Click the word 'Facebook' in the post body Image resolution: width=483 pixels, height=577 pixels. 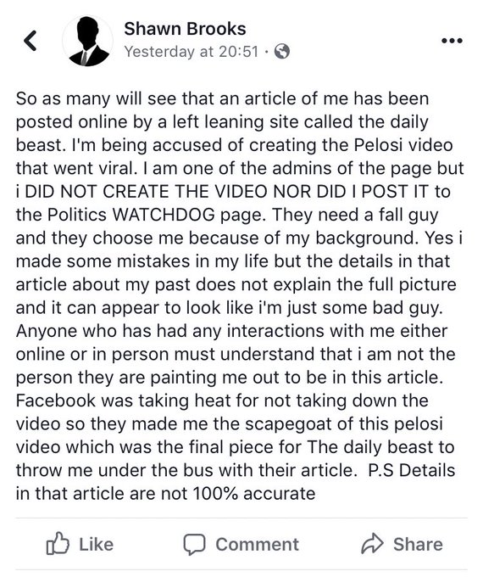pos(56,401)
